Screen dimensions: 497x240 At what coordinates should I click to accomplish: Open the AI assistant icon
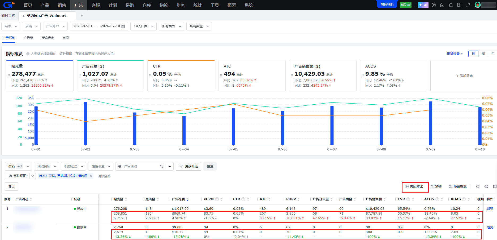(423, 5)
